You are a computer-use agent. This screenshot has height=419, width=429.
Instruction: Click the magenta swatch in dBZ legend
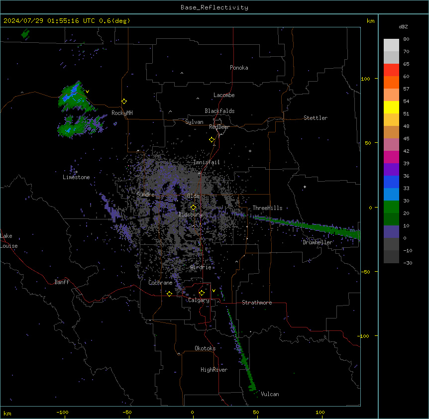click(x=391, y=157)
